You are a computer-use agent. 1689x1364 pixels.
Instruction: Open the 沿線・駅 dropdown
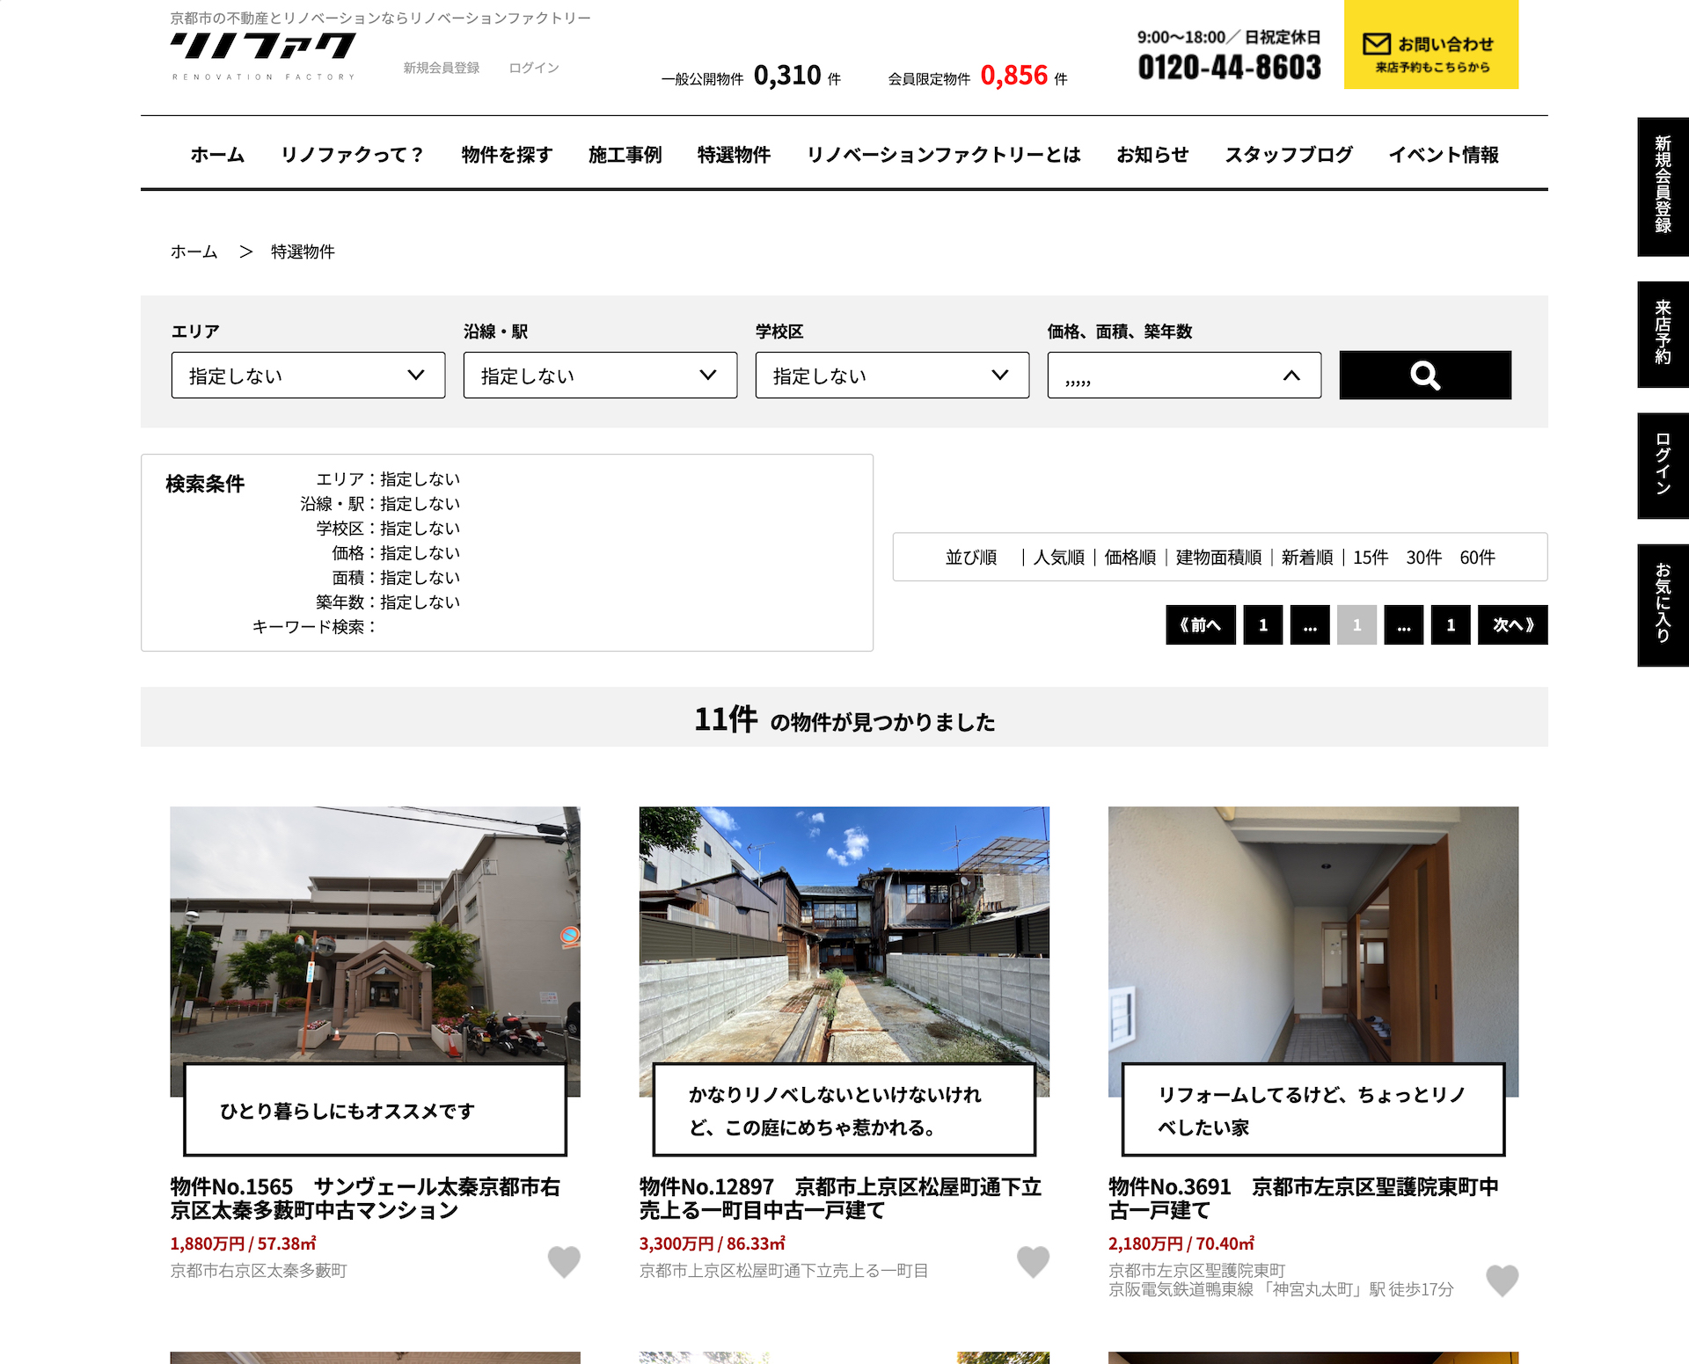[600, 376]
